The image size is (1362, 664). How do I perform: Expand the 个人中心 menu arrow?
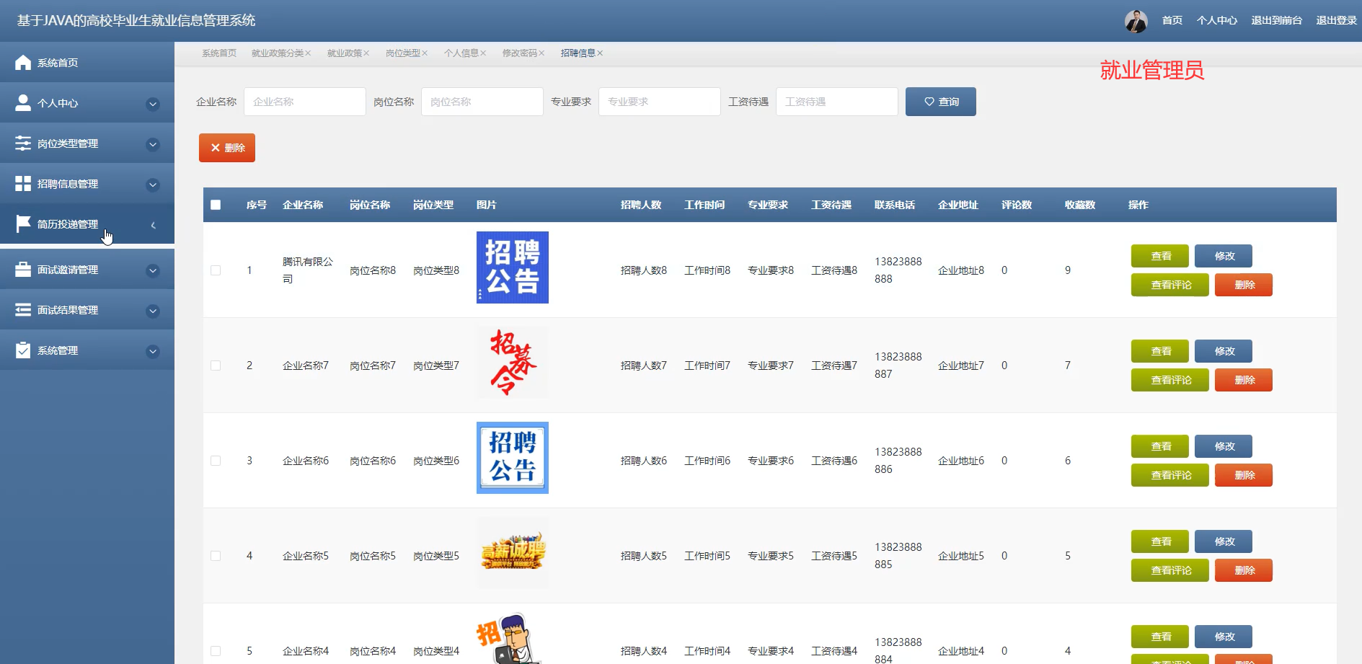(x=153, y=104)
